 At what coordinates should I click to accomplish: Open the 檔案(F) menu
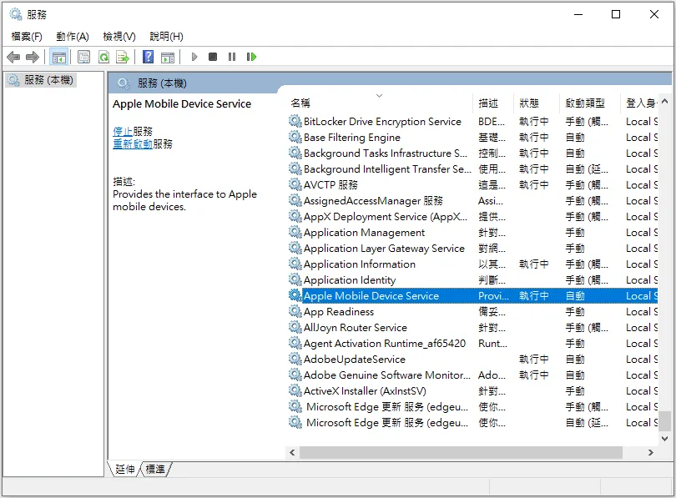(27, 37)
